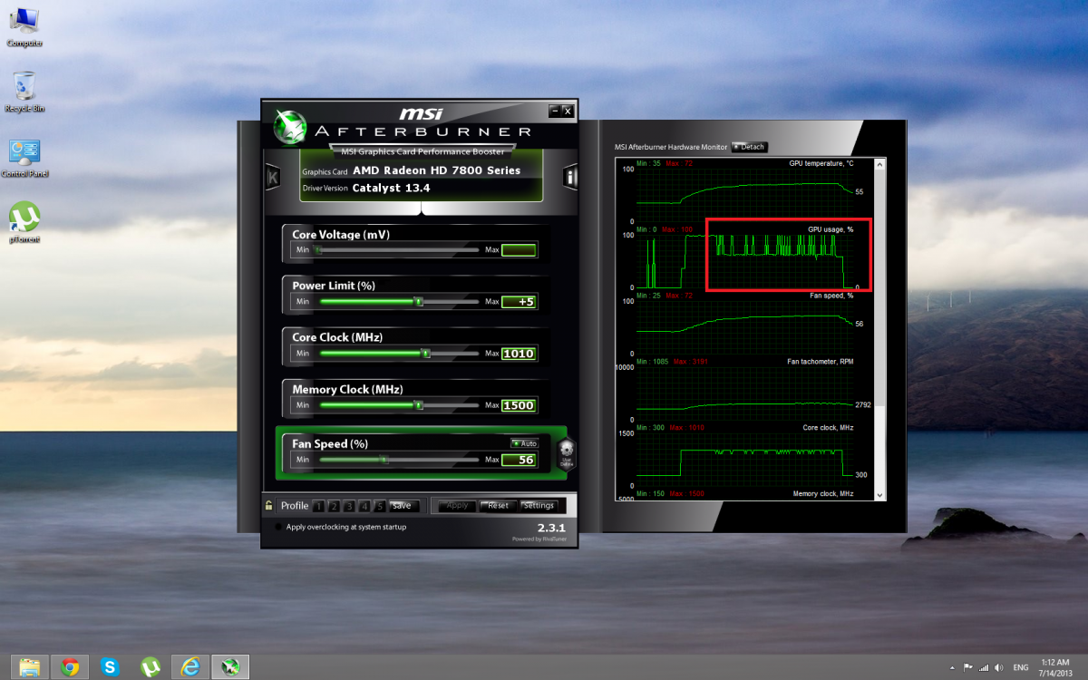The width and height of the screenshot is (1088, 680).
Task: Click the hardware monitor scrollbar thumb
Action: pos(879,288)
